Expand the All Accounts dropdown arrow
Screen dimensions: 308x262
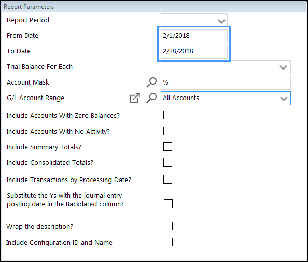click(x=284, y=99)
